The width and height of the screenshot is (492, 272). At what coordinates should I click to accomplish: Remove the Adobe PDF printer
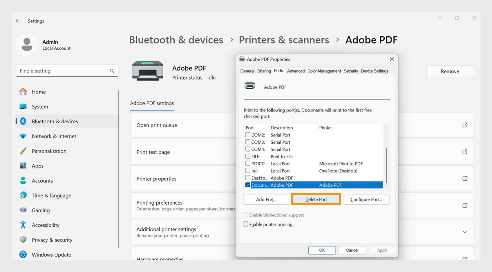[x=450, y=71]
